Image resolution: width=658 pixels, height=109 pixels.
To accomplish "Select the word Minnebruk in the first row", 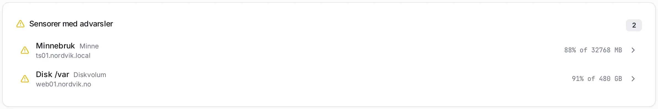I will (55, 46).
